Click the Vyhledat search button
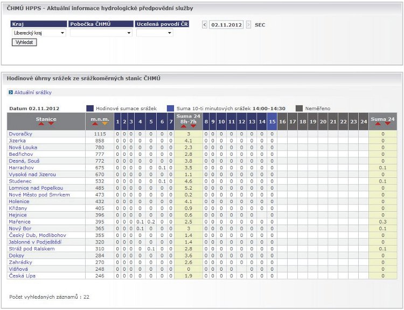Viewport: 404px width, 310px height. [24, 42]
